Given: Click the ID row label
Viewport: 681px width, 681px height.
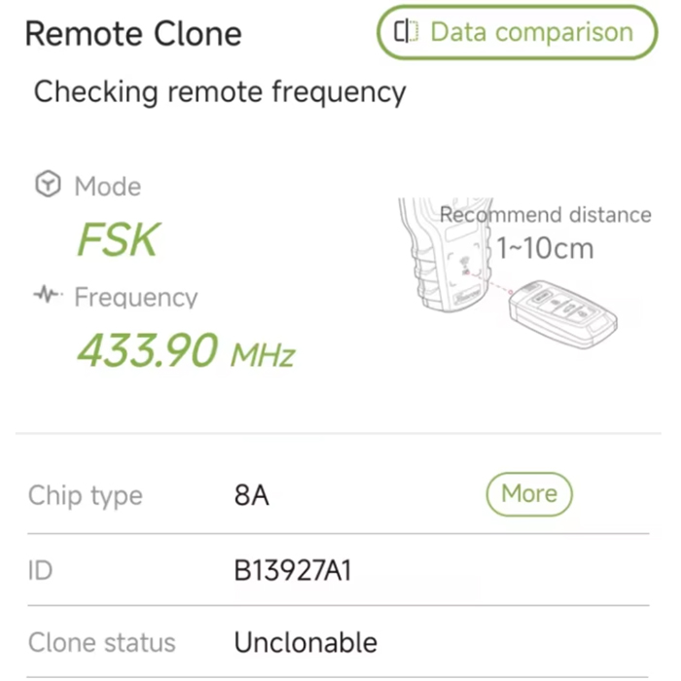Looking at the screenshot, I should click(x=40, y=570).
